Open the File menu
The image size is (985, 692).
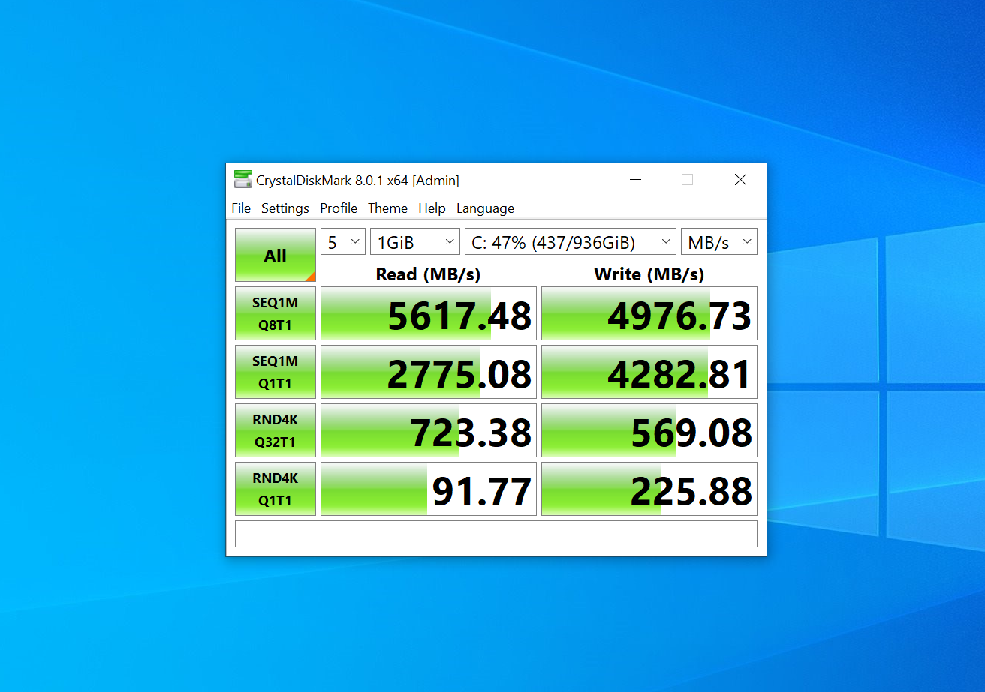click(241, 208)
